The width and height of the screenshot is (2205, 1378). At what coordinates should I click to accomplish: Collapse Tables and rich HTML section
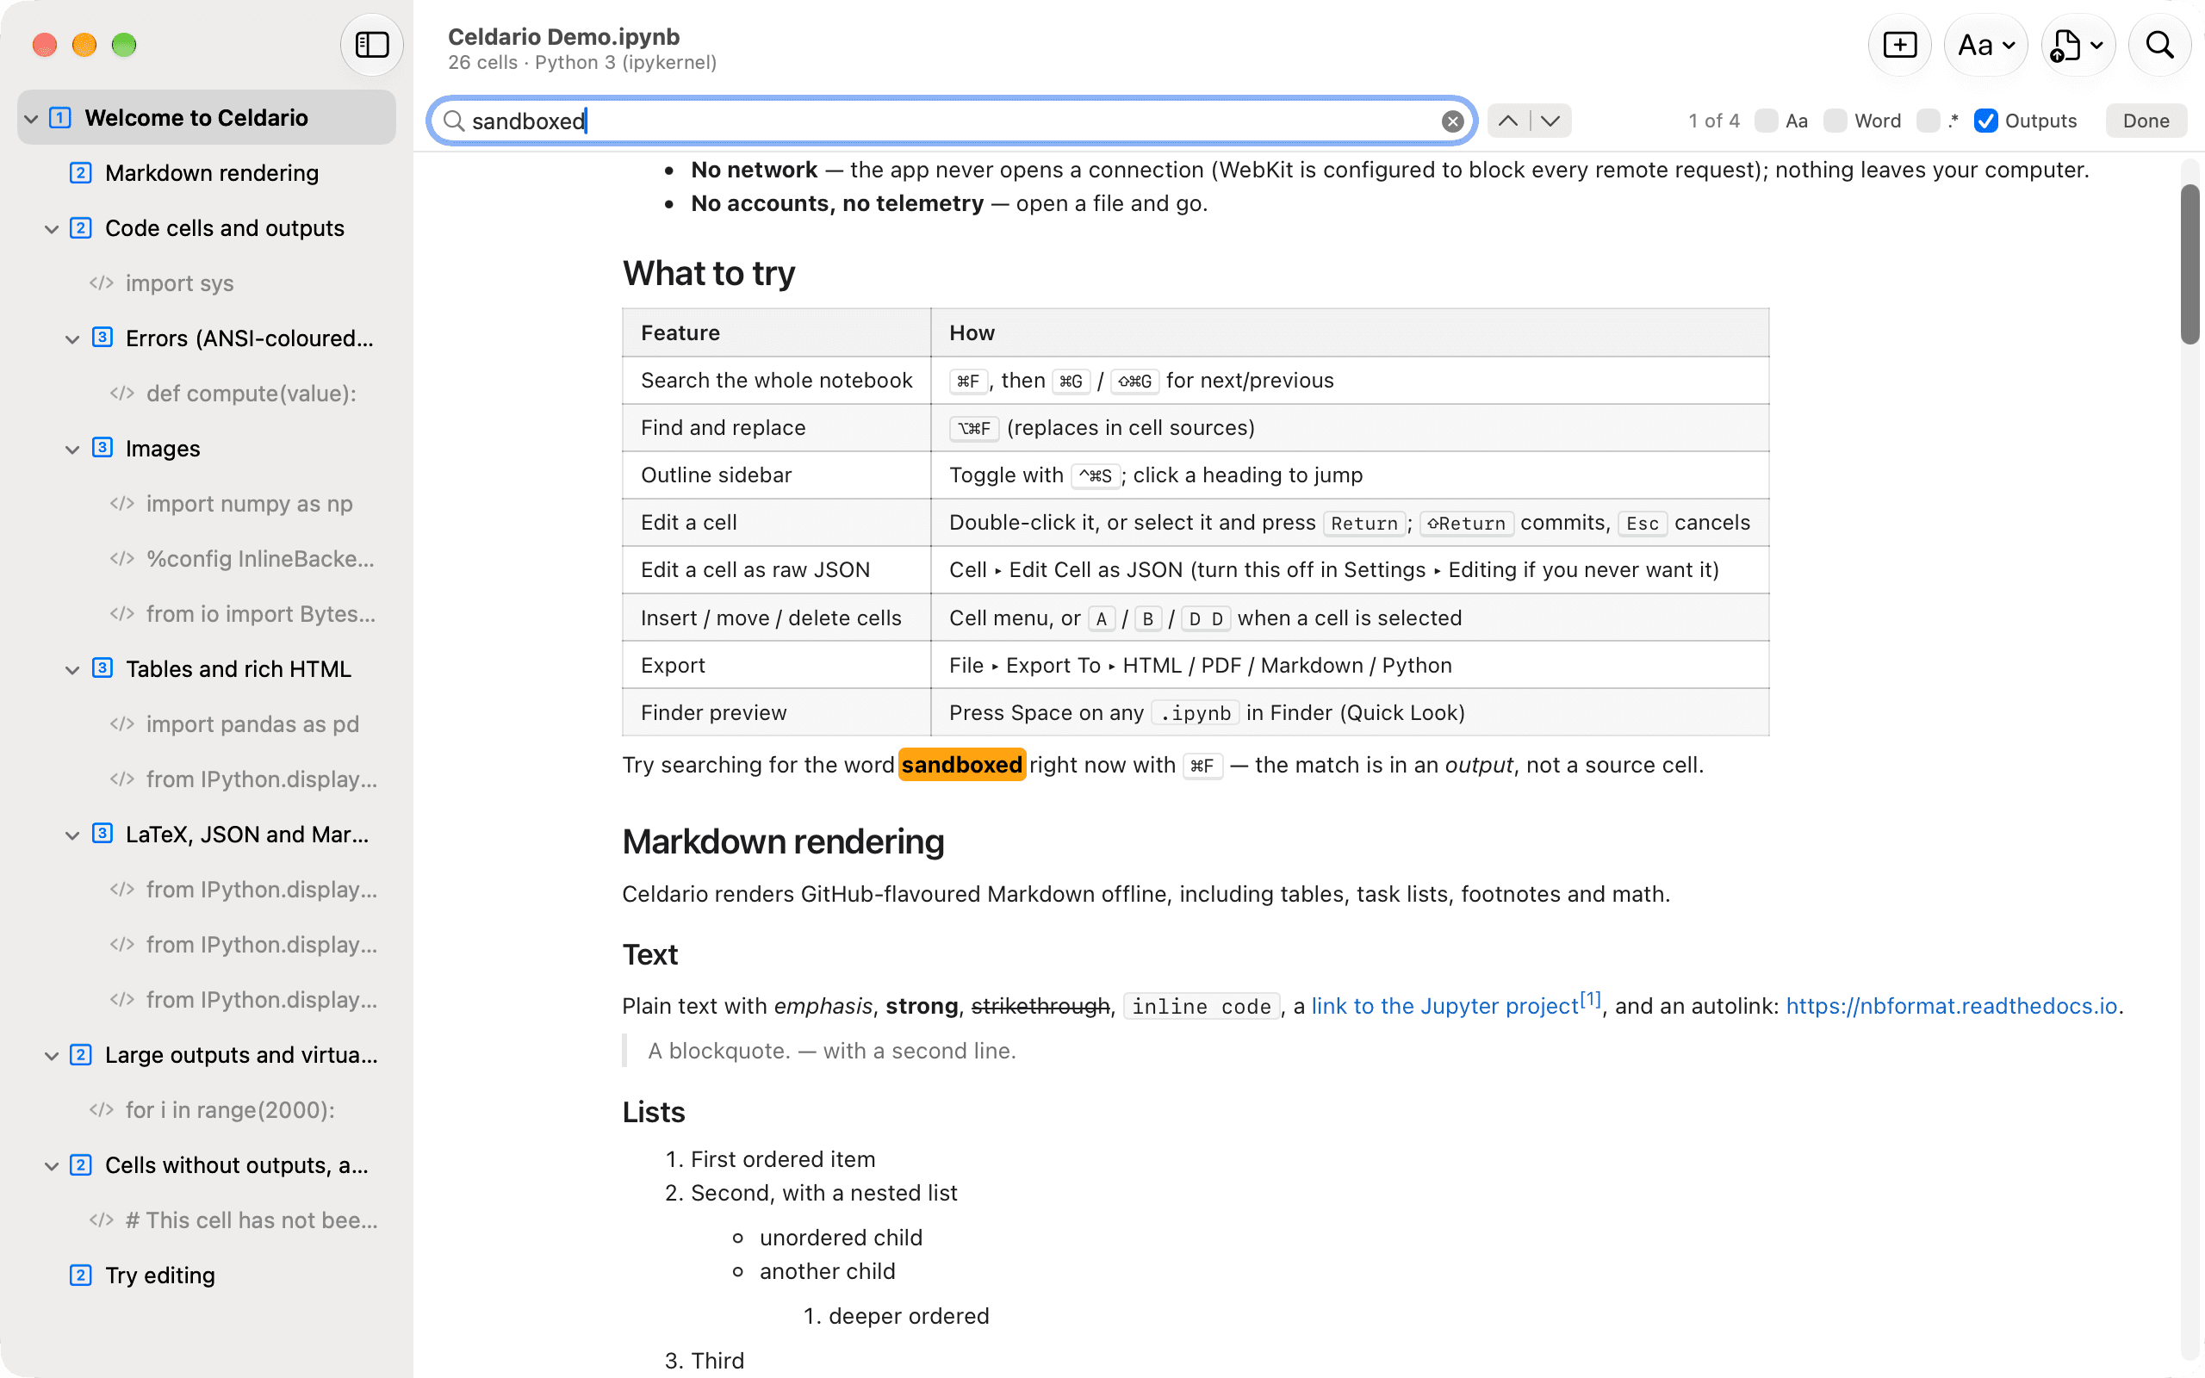pos(73,670)
